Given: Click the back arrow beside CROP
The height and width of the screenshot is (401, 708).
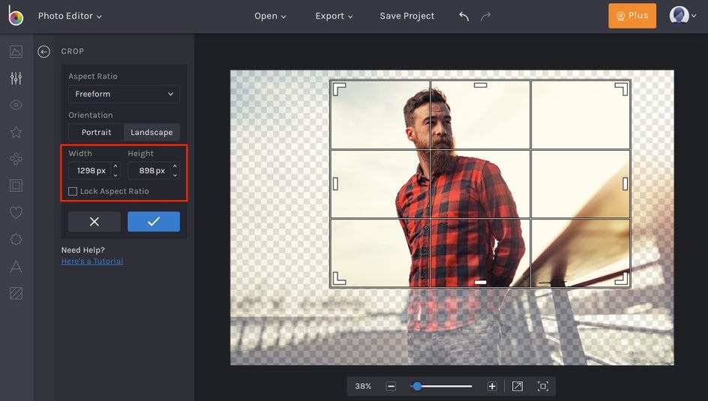Looking at the screenshot, I should click(x=44, y=52).
